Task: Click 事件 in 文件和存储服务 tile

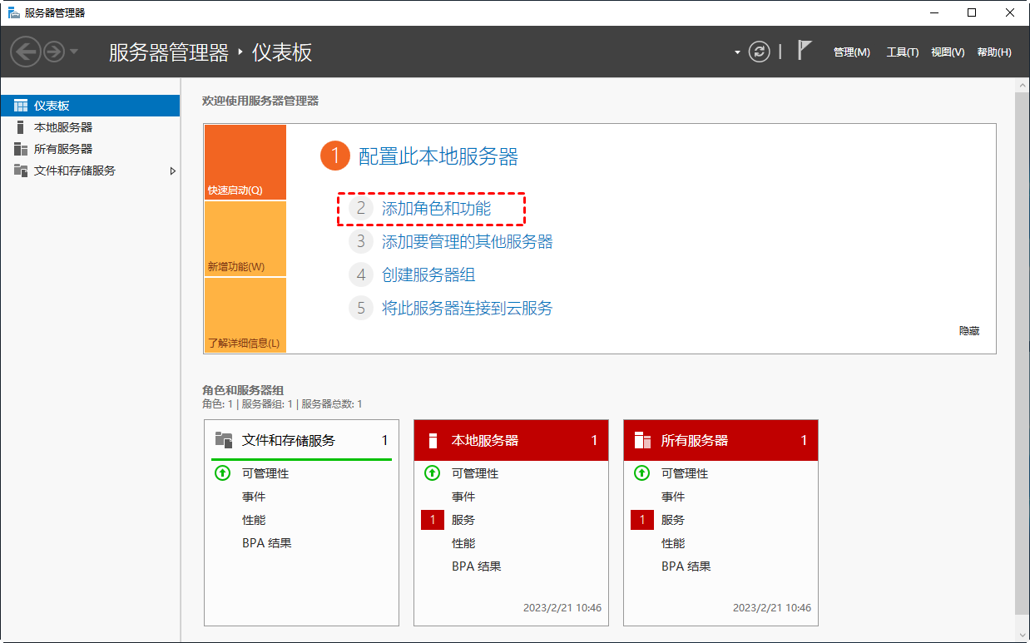Action: 254,497
